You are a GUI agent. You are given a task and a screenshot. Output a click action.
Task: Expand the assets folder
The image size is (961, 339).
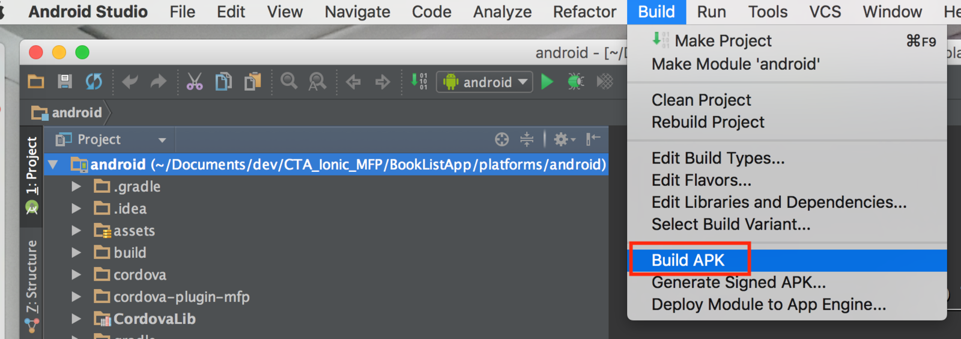coord(76,231)
